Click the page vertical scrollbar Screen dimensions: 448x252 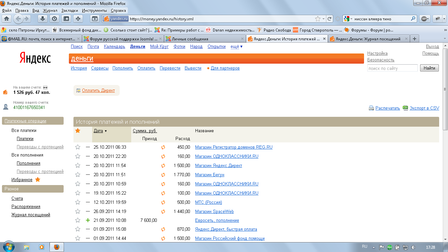[x=445, y=89]
